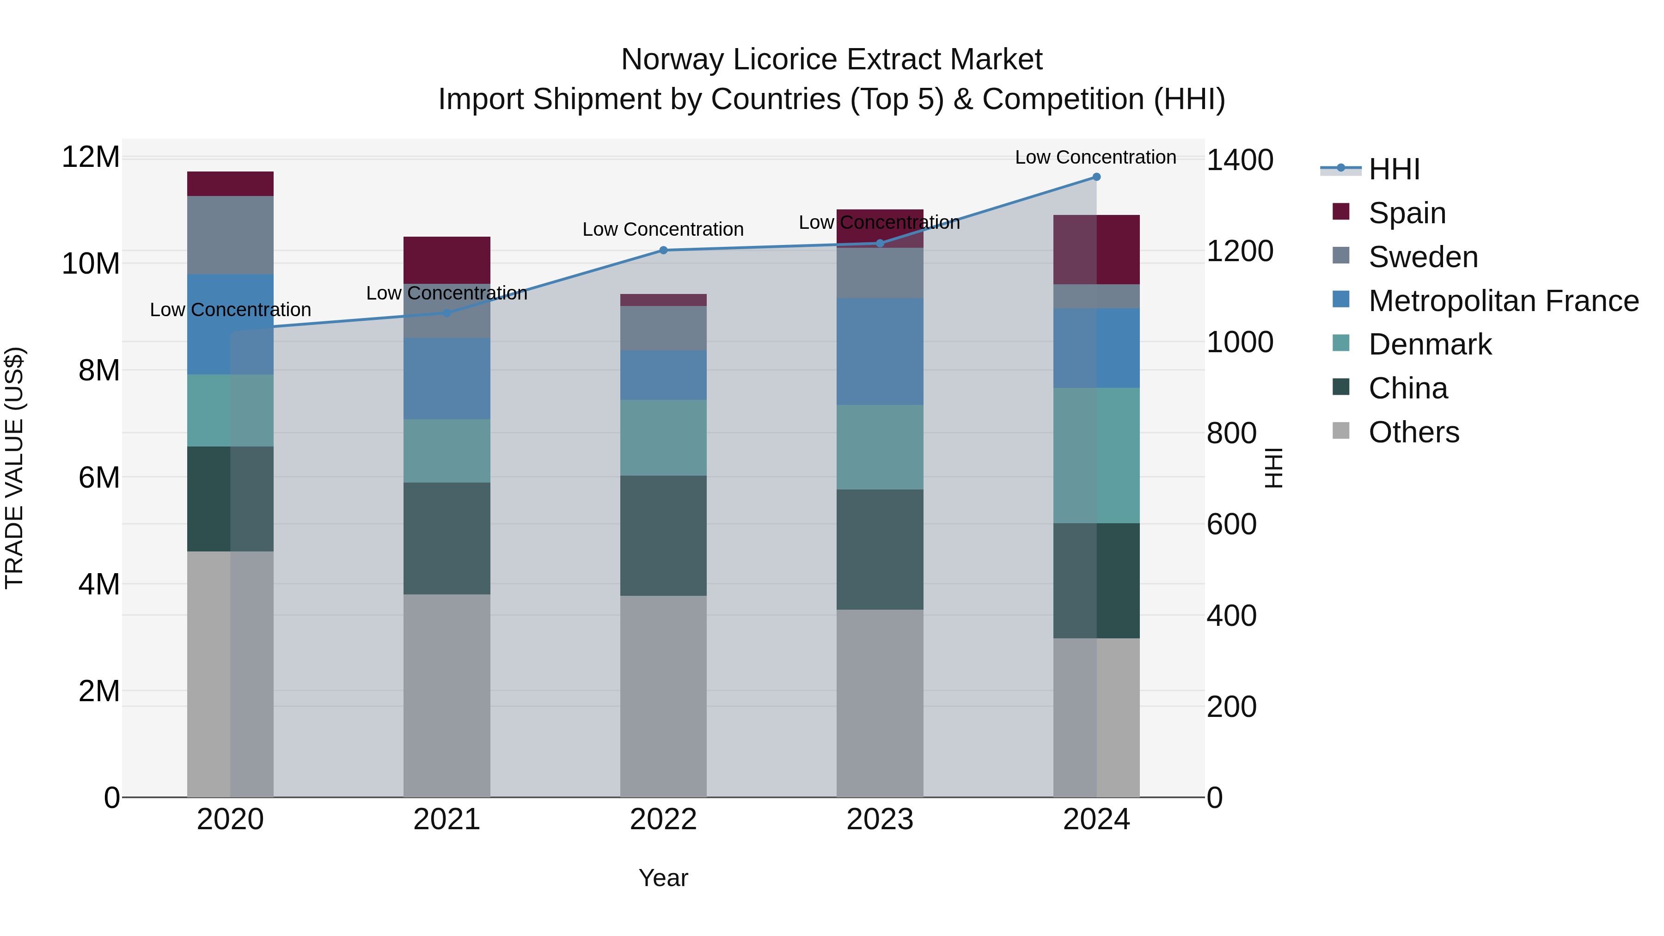Click the China segment in the 2021 bar

click(x=447, y=539)
